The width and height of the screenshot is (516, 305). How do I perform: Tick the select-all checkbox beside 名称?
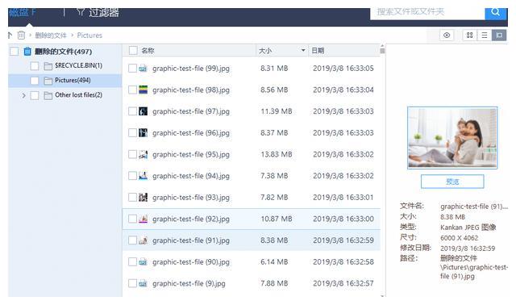click(x=133, y=50)
